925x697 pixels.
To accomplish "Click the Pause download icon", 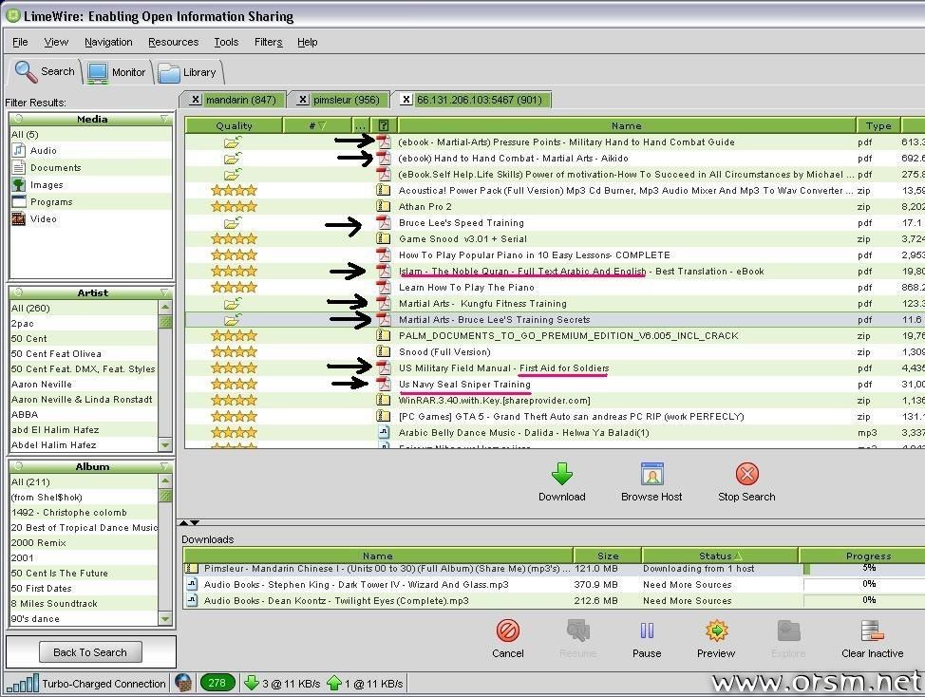I will tap(647, 631).
